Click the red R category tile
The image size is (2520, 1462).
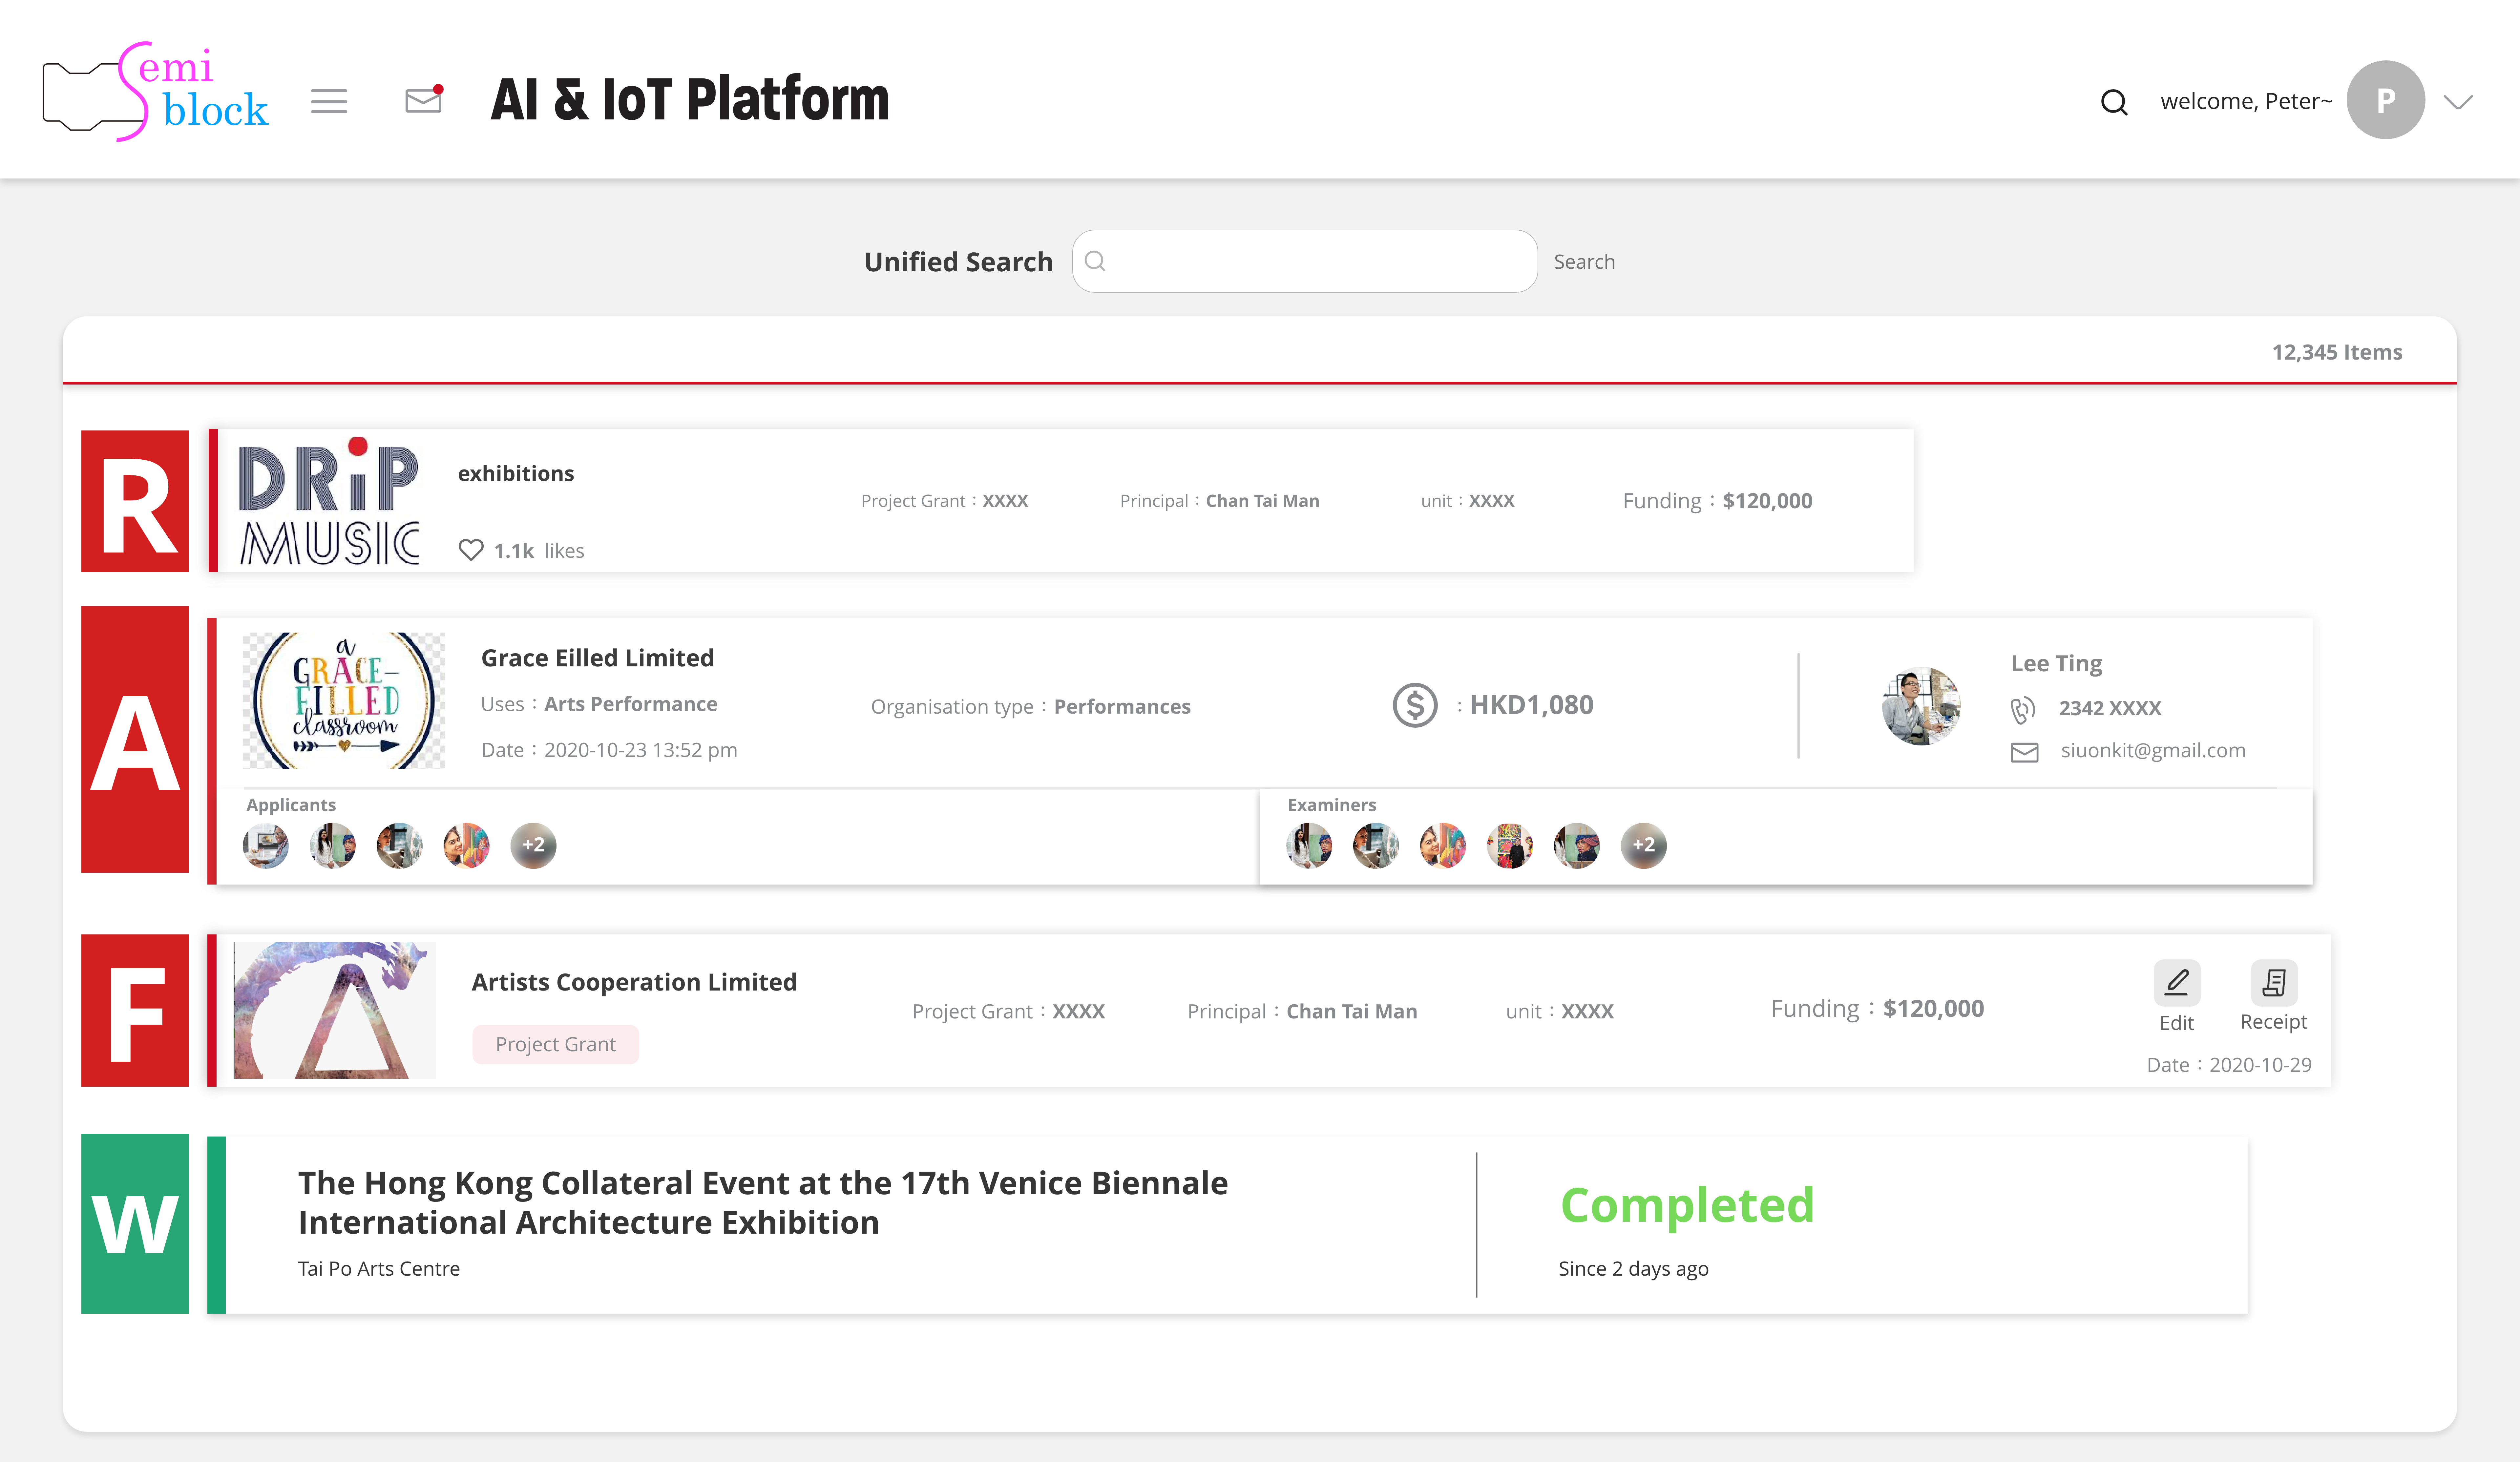135,501
